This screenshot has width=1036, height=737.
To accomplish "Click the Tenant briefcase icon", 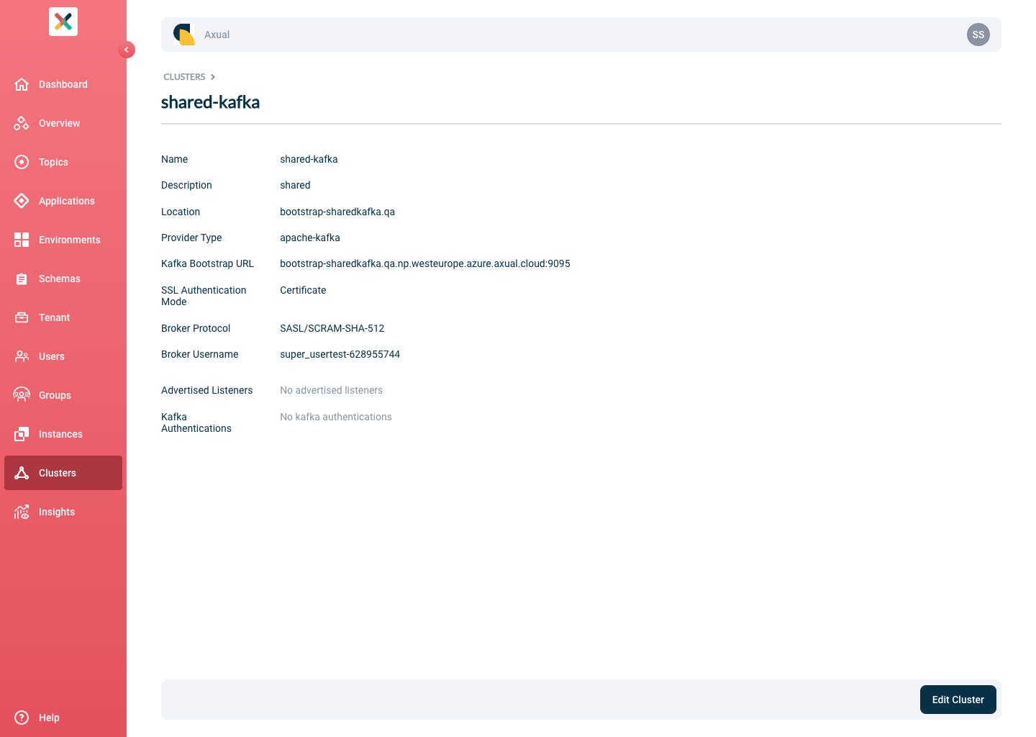I will coord(22,317).
